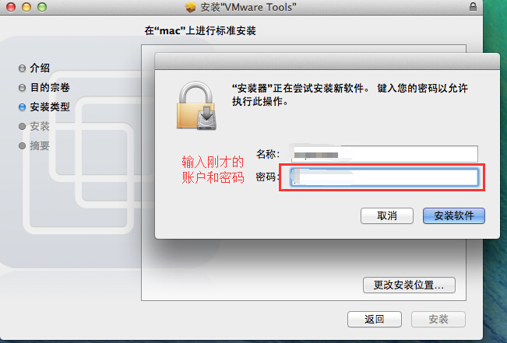
Task: Close the installer with red button
Action: [x=11, y=7]
